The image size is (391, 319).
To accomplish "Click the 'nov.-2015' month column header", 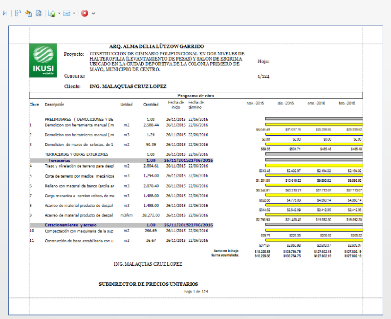I will 256,104.
